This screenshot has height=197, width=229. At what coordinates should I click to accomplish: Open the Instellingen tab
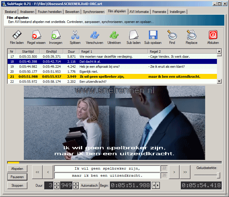(177, 12)
